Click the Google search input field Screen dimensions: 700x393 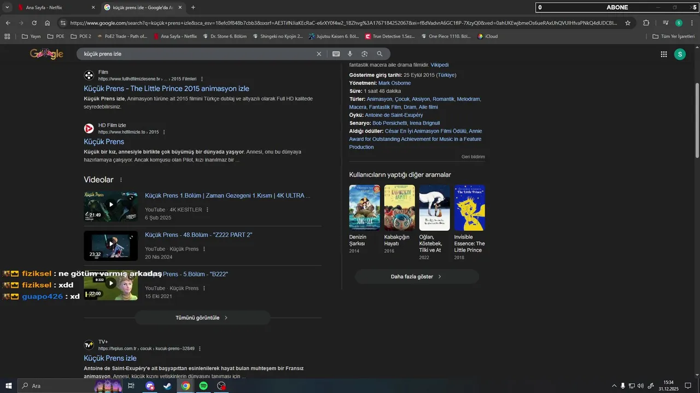[x=197, y=54]
